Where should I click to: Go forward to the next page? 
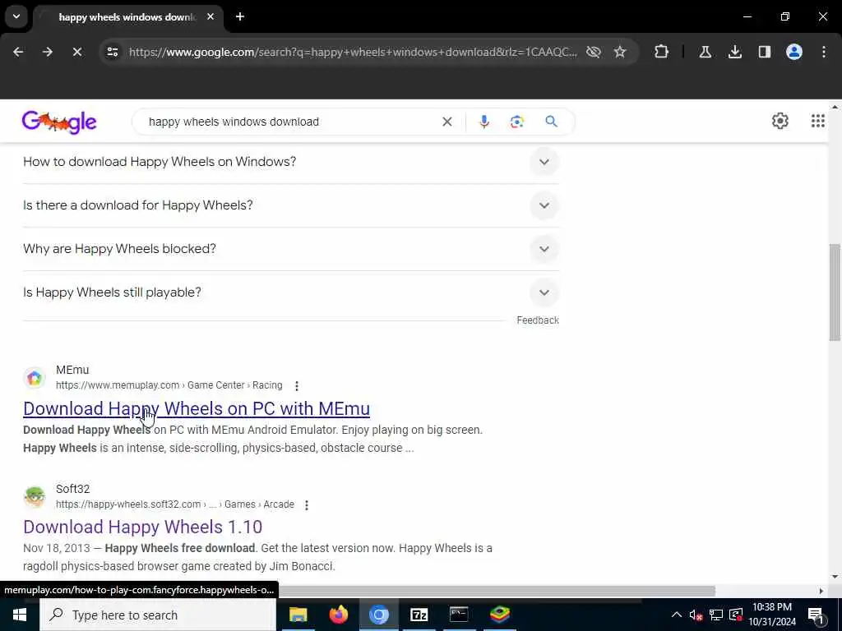[48, 52]
